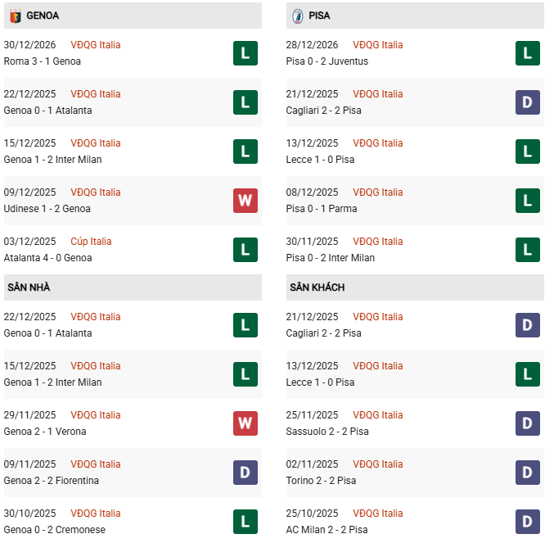The height and width of the screenshot is (543, 545).
Task: Click the D badge beside AC Milan 2-2 Pisa
Action: (x=527, y=522)
